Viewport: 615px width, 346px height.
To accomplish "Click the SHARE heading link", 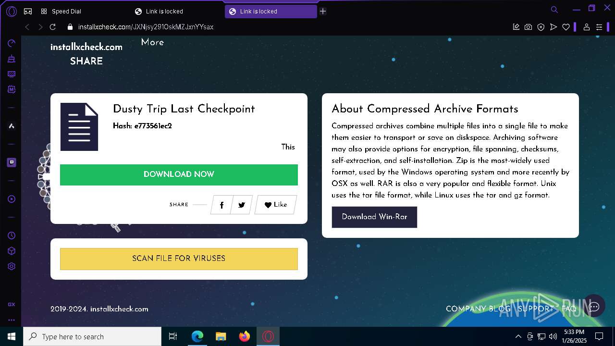I will click(x=86, y=61).
